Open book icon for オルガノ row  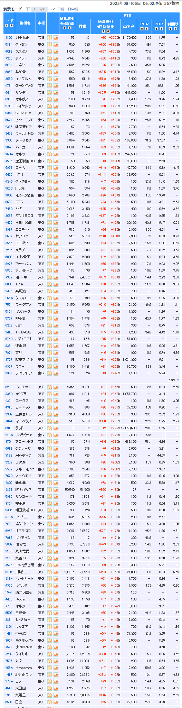pos(49,99)
